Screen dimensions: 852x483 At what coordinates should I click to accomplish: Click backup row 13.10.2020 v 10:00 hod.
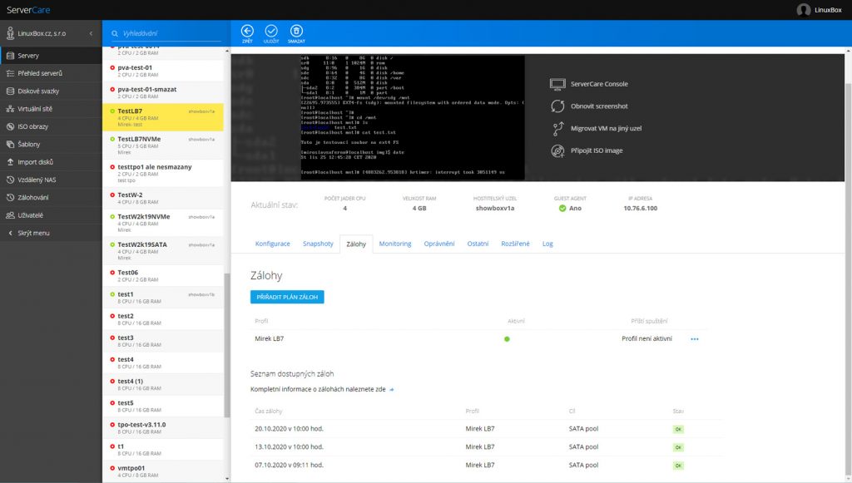[488, 447]
